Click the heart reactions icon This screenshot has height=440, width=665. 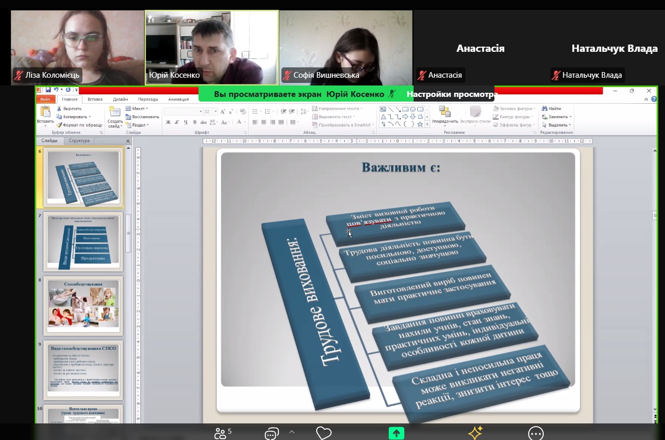[323, 433]
